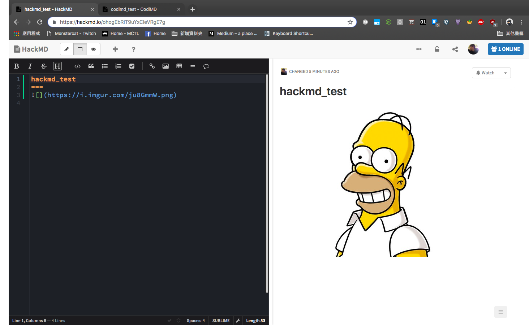Go back in browser history
Image resolution: width=529 pixels, height=335 pixels.
click(17, 22)
